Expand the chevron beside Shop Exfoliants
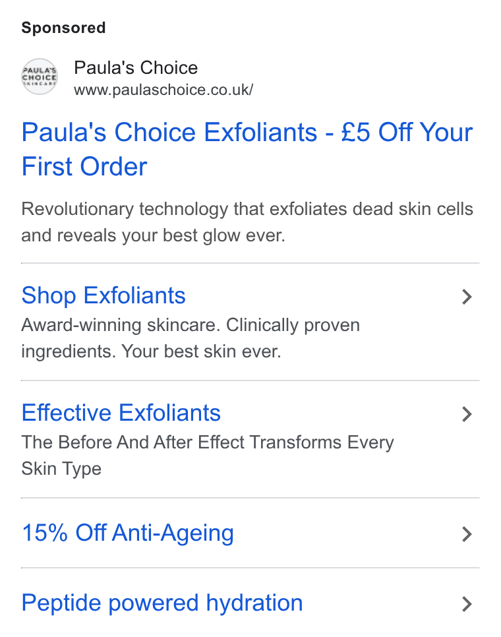This screenshot has width=501, height=637. [467, 297]
